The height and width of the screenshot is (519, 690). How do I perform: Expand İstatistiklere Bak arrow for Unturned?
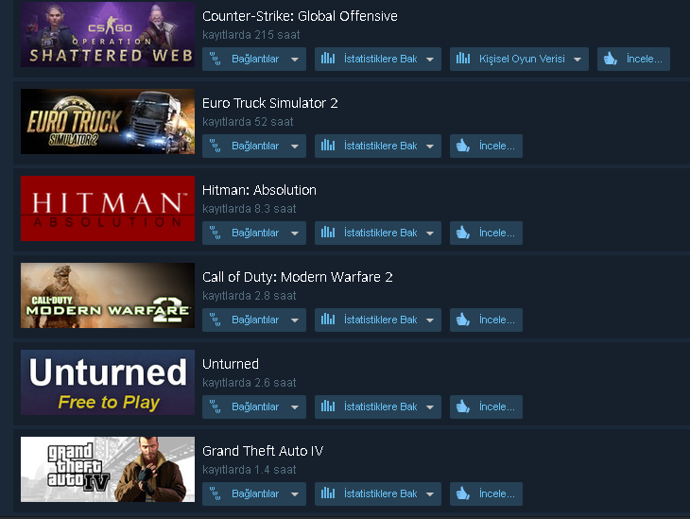[430, 407]
